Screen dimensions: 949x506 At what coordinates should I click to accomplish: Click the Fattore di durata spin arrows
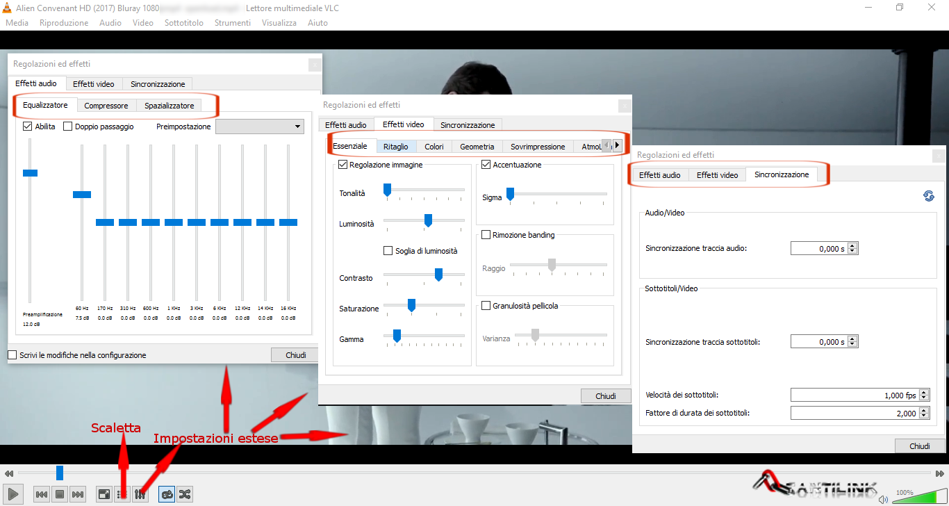point(923,413)
